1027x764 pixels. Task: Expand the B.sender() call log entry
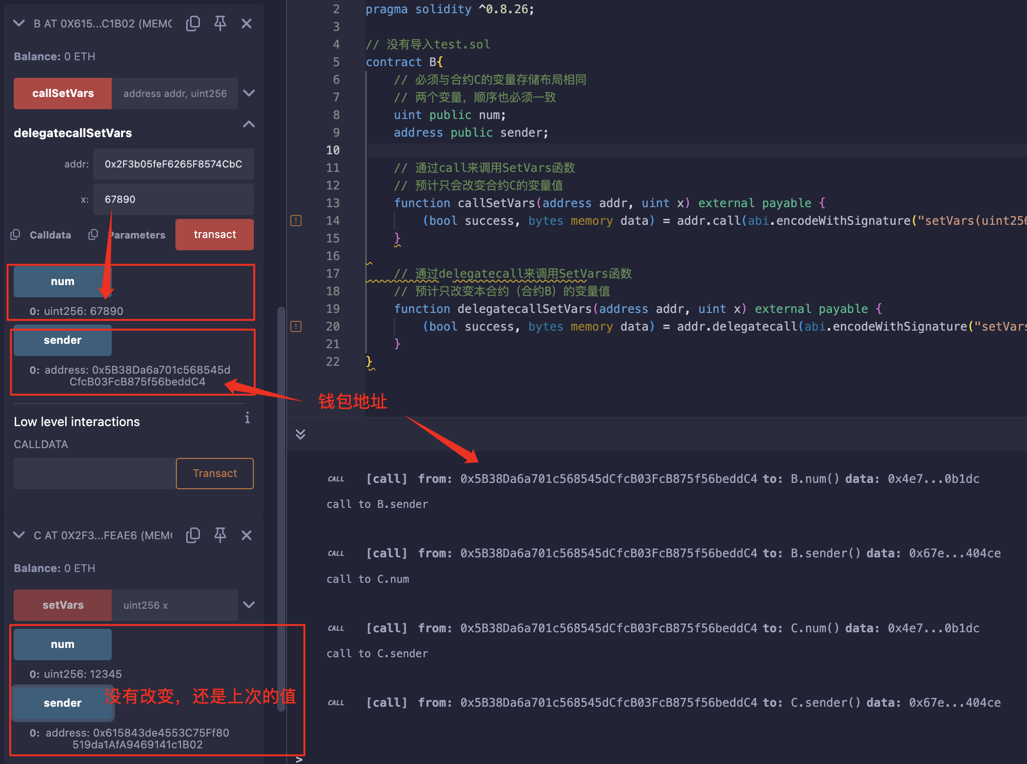click(664, 553)
